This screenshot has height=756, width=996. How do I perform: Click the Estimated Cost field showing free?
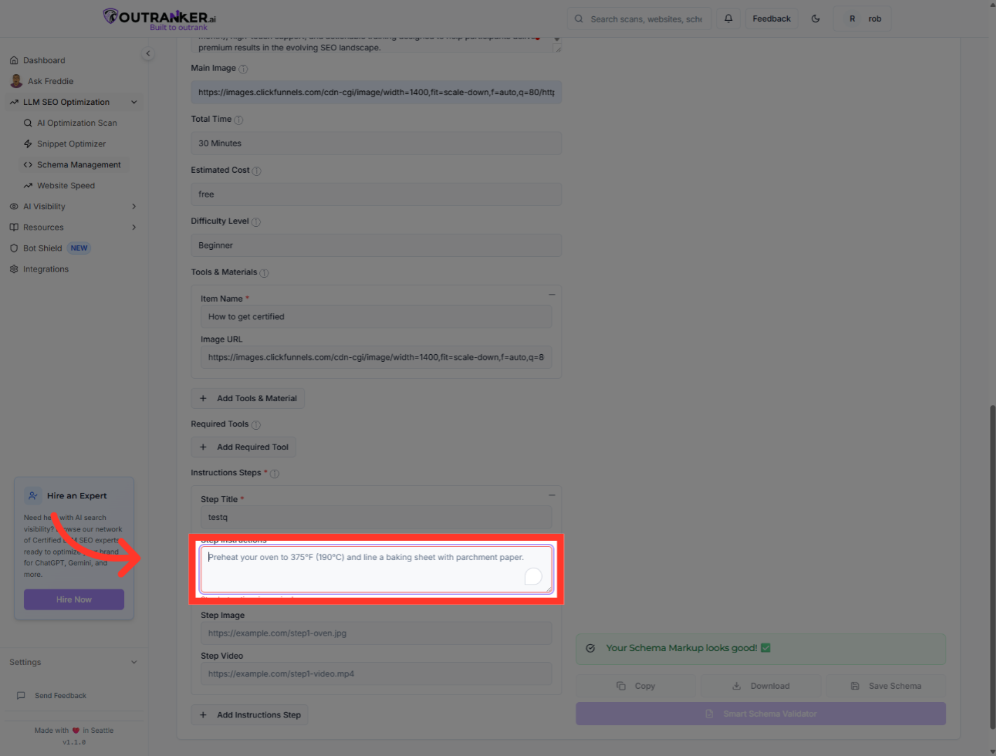click(x=376, y=195)
